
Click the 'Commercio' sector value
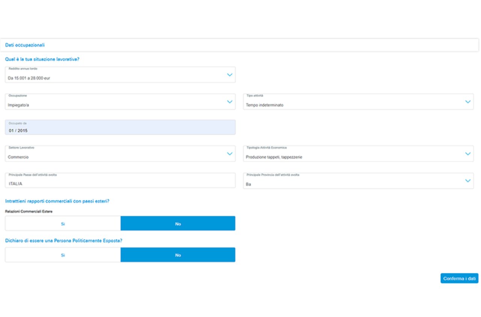pos(18,157)
